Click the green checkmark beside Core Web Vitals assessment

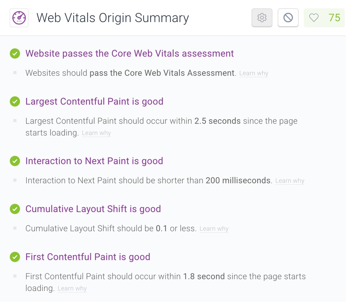click(x=15, y=53)
